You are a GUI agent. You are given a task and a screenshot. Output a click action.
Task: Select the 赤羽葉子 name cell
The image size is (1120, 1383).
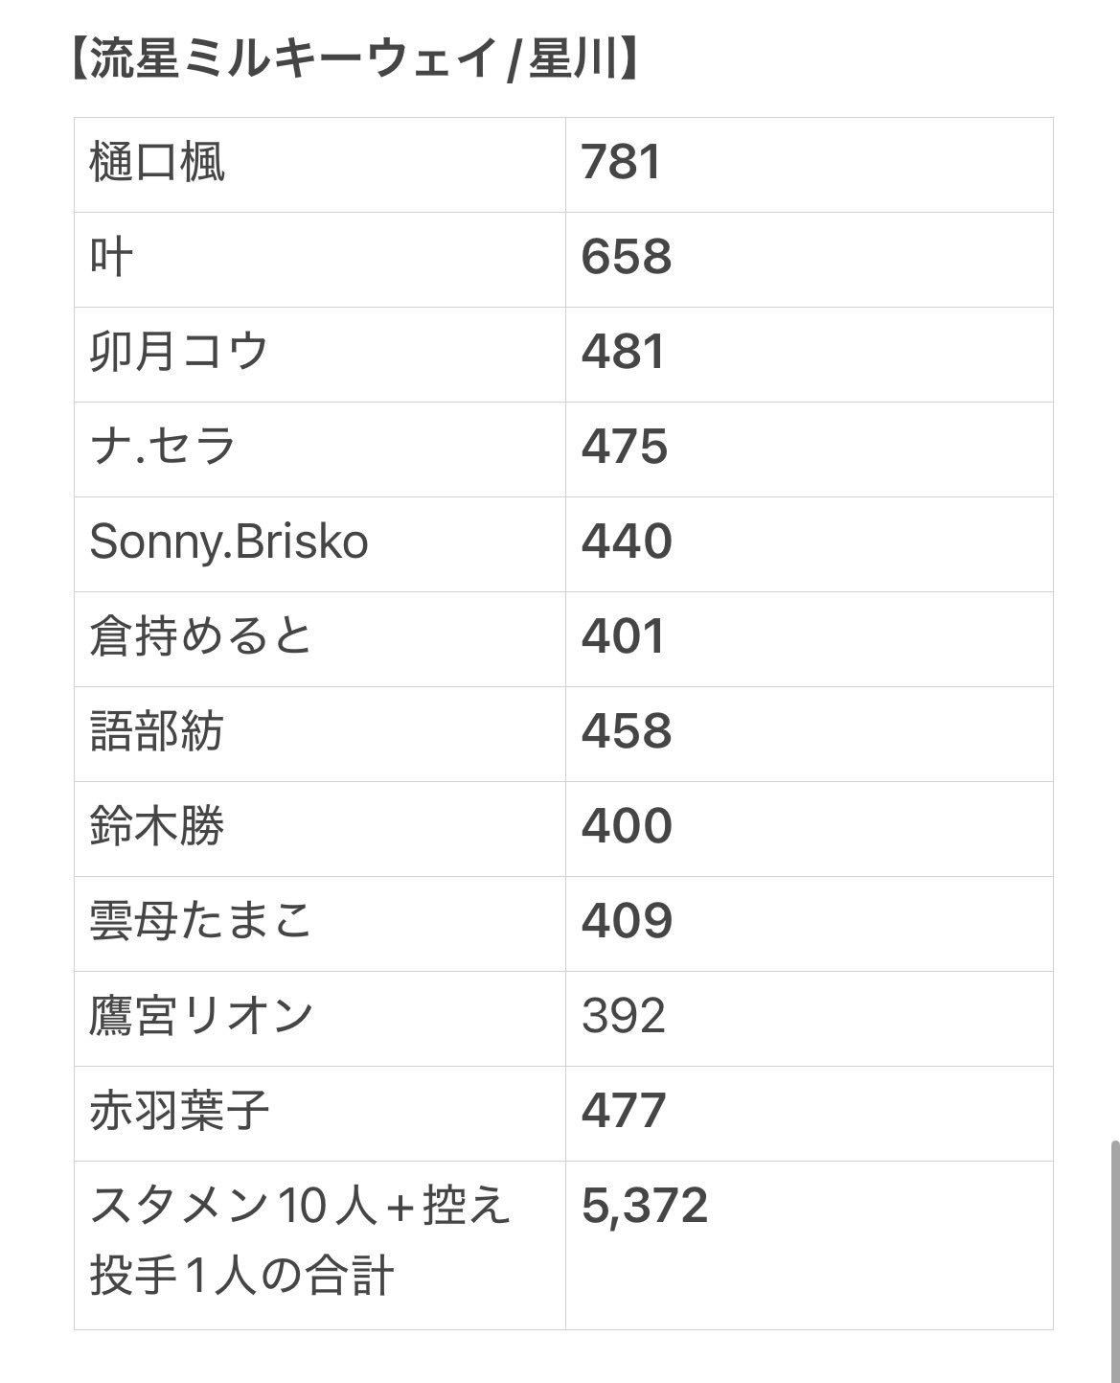(320, 1114)
